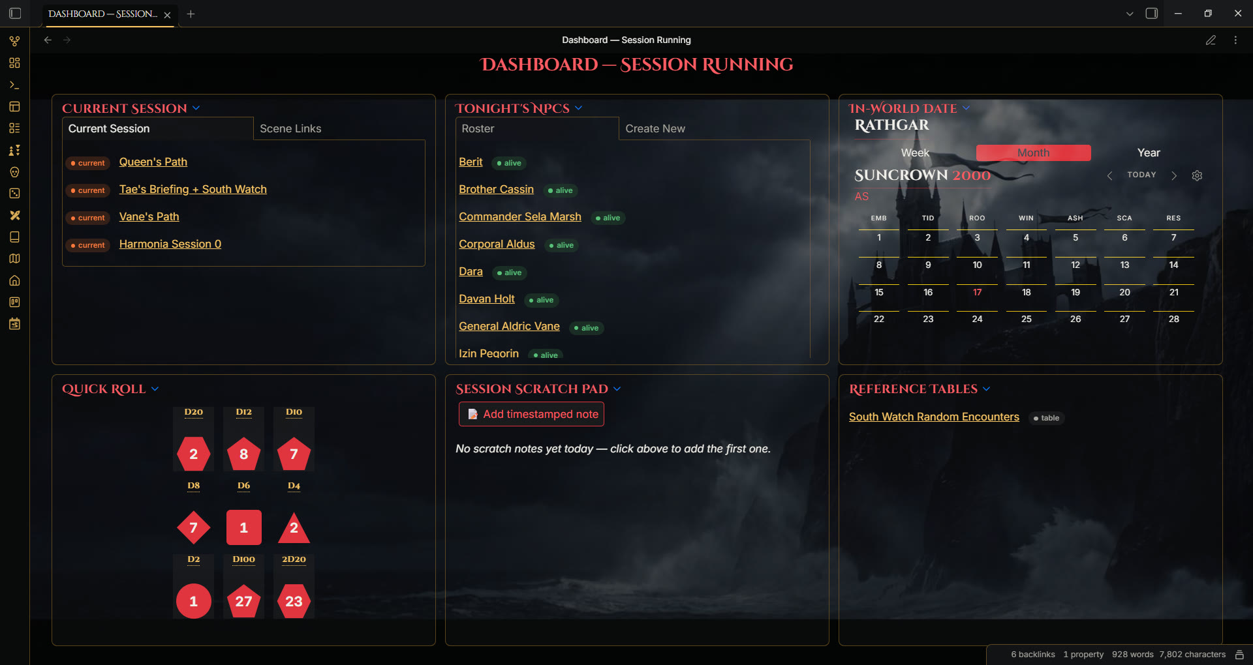Roll the D20 die
Image resolution: width=1253 pixels, height=665 pixels.
point(194,454)
